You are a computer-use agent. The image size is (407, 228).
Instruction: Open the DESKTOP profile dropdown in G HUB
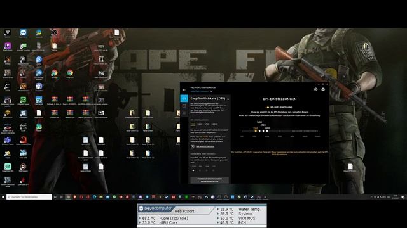pyautogui.click(x=202, y=91)
